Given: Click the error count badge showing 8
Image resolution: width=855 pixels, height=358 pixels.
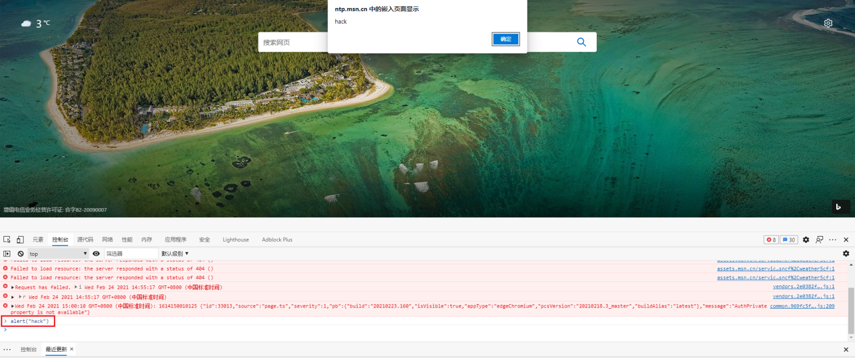Looking at the screenshot, I should (771, 240).
